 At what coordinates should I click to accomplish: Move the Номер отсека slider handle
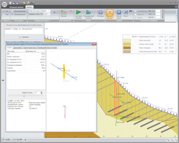click(24, 96)
